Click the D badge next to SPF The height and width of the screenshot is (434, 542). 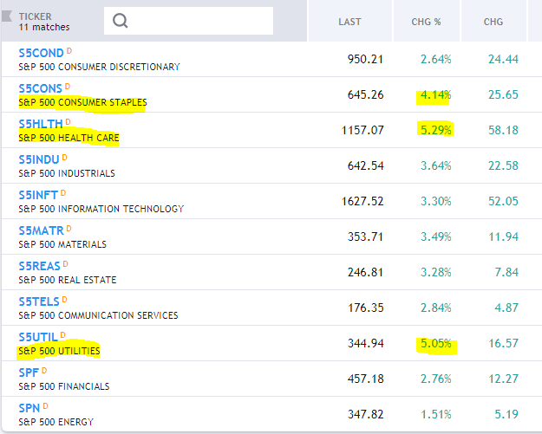44,371
